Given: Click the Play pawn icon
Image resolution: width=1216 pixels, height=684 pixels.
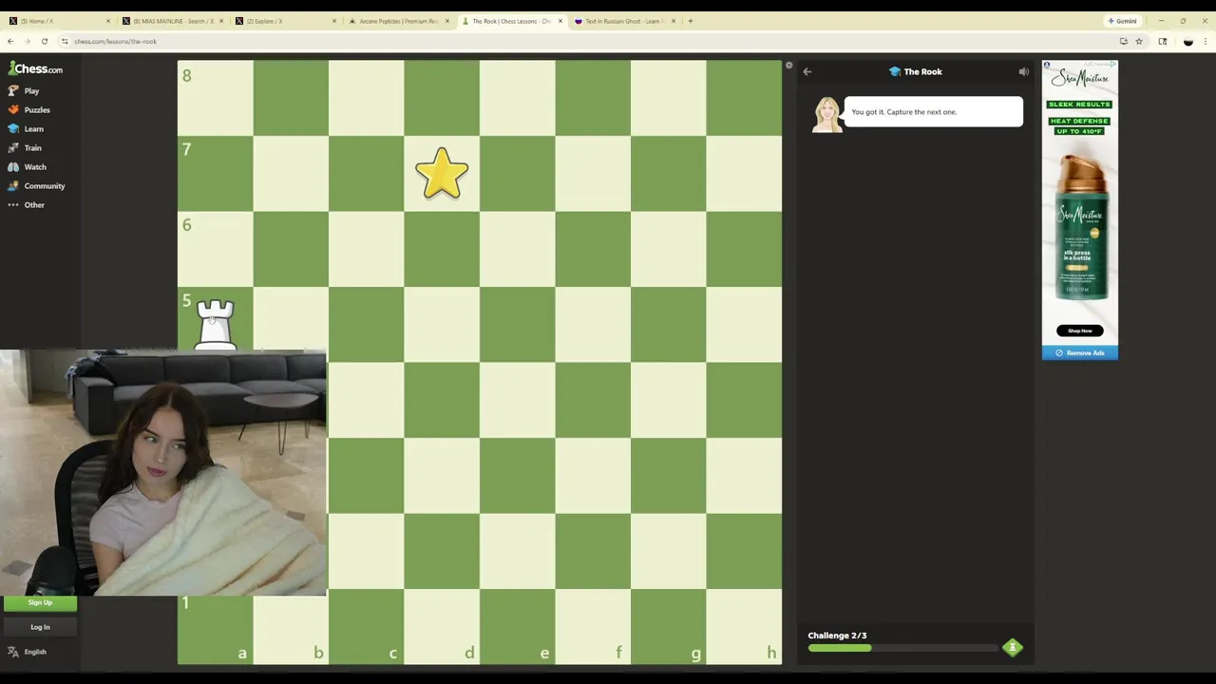Looking at the screenshot, I should (12, 90).
